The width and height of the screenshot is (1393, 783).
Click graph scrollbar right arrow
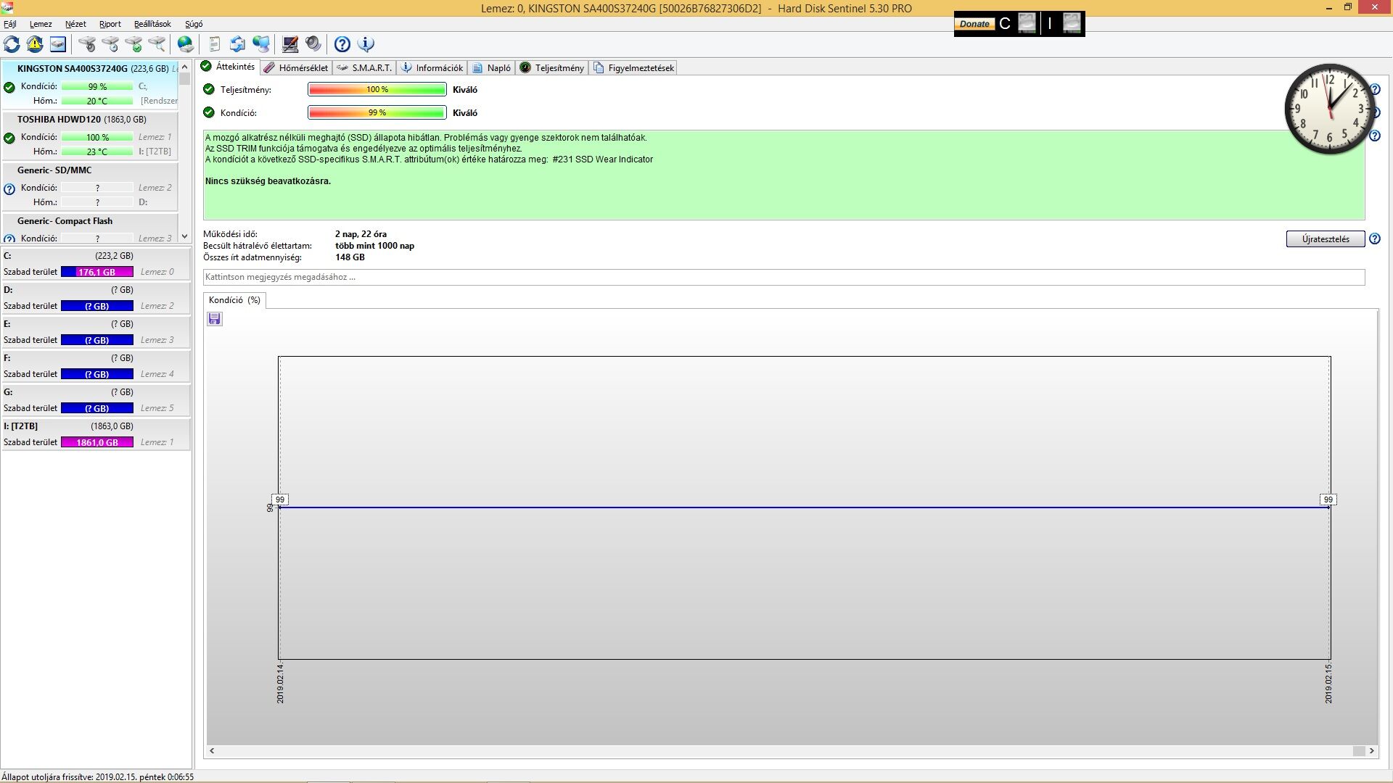click(x=1371, y=751)
